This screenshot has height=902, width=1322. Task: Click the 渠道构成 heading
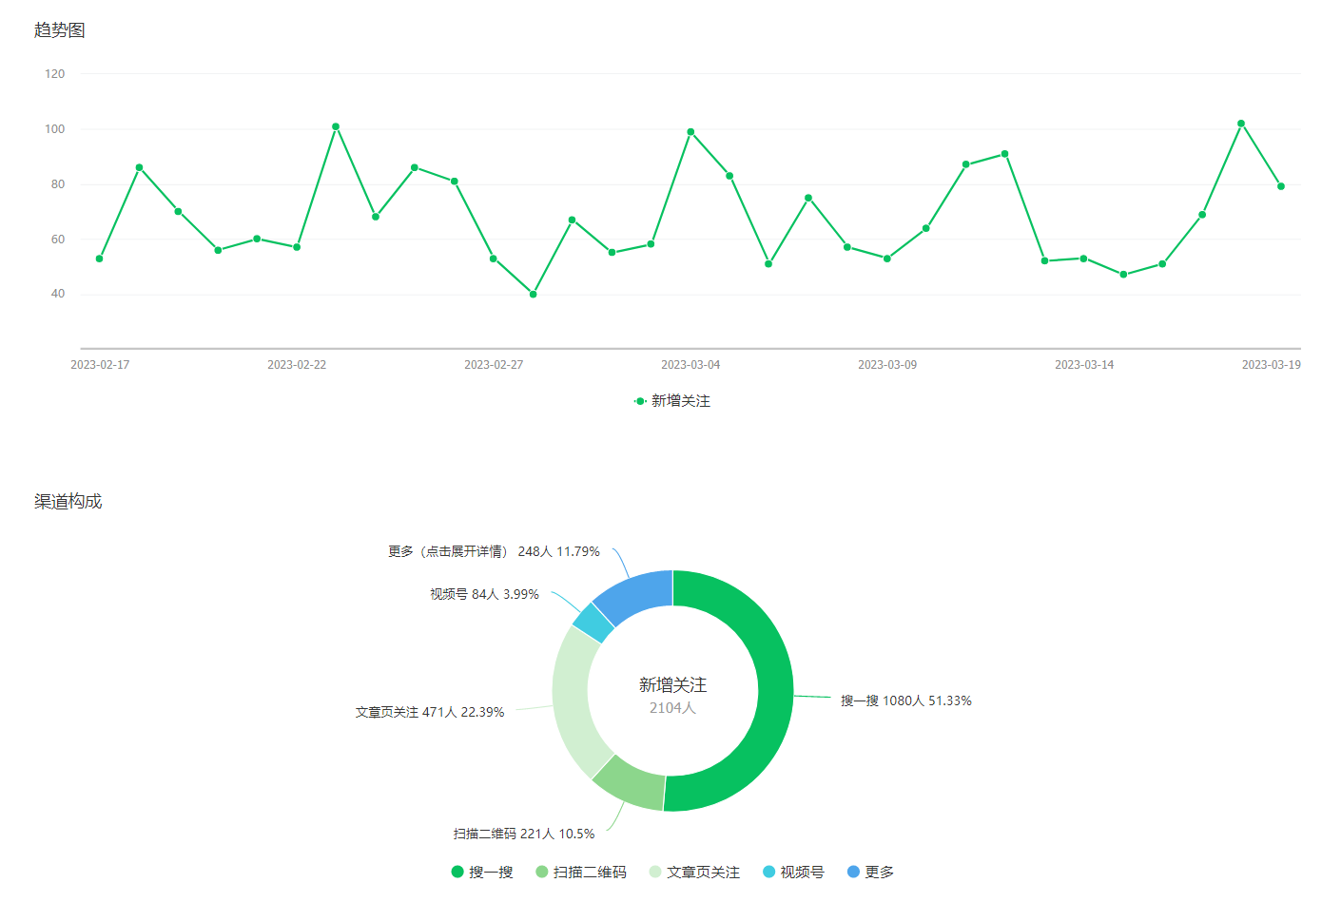[68, 502]
